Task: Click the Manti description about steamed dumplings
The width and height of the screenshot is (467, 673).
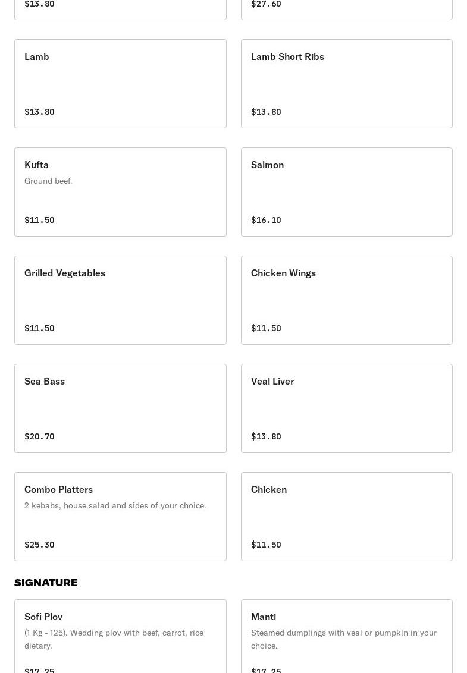Action: 344,639
